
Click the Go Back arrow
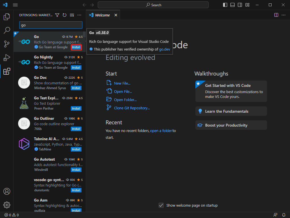pyautogui.click(x=84, y=5)
